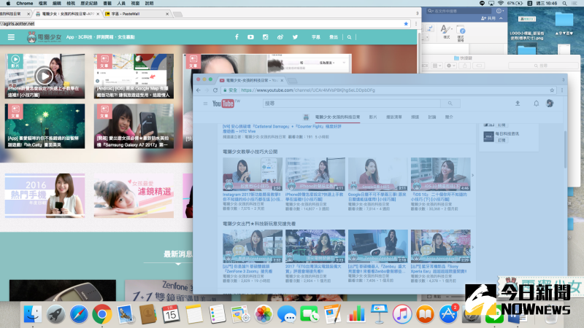Launch iTunes from the Dock
The height and width of the screenshot is (328, 584).
[401, 314]
